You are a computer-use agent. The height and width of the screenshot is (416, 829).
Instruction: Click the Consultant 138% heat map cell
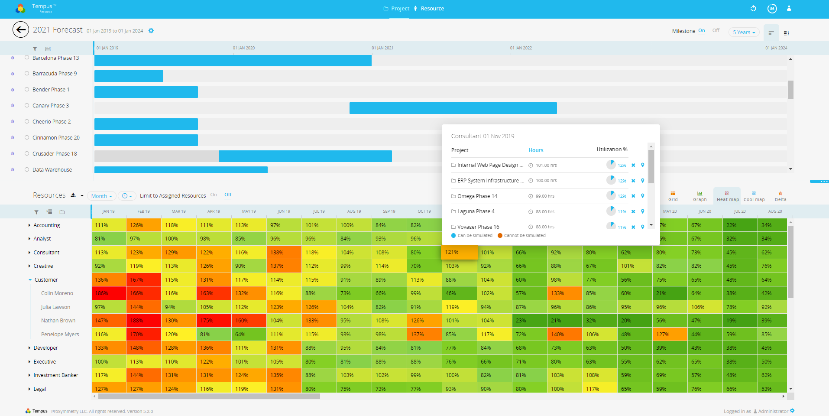click(284, 253)
